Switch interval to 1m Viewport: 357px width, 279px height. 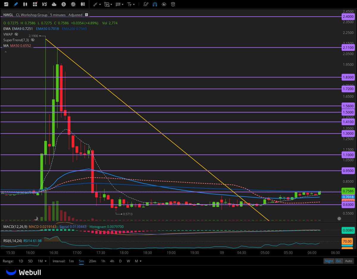71,261
